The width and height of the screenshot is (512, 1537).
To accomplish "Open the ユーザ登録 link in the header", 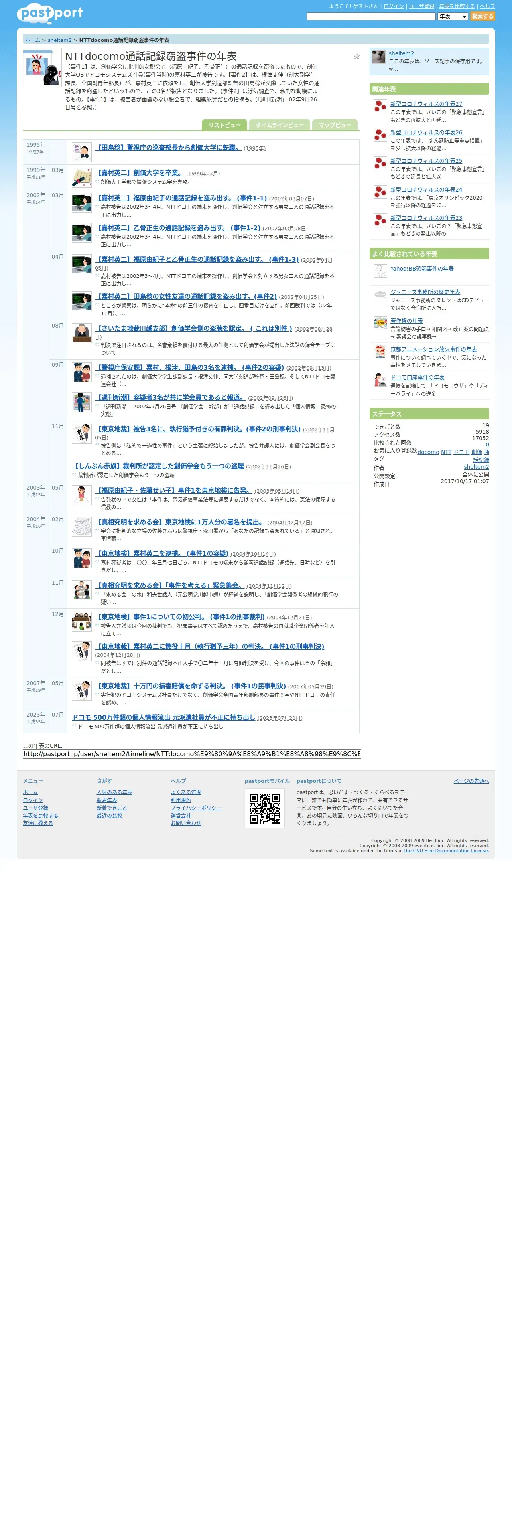I will click(x=421, y=6).
